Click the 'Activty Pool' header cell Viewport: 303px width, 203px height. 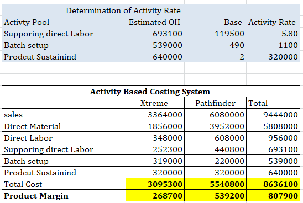27,22
